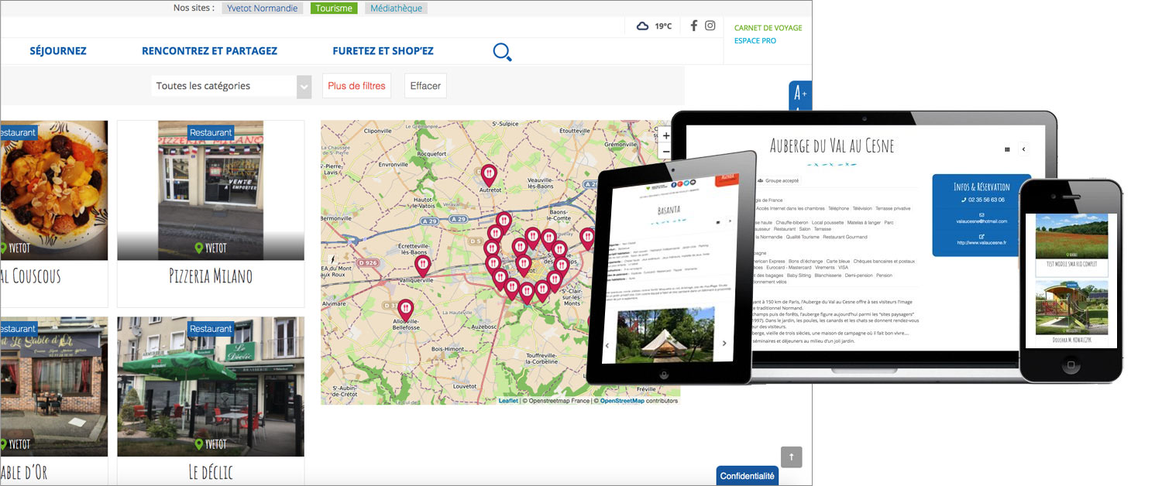Screen dimensions: 1162x486
Task: Open the Toutes les catégories dropdown
Action: [231, 86]
